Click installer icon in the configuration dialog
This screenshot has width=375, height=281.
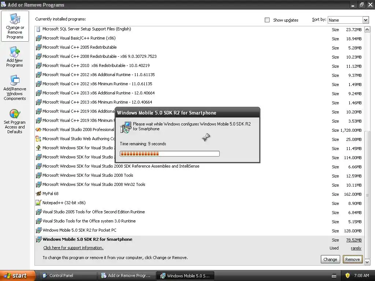[x=126, y=127]
